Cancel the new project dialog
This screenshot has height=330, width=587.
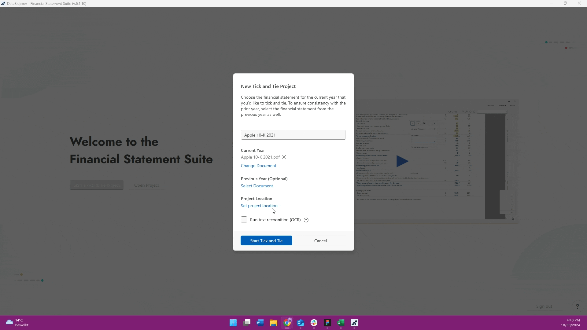coord(320,241)
